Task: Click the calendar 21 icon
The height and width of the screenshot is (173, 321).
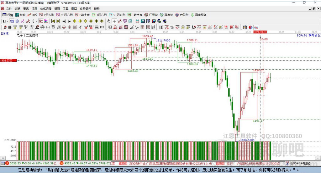Action: [137, 21]
